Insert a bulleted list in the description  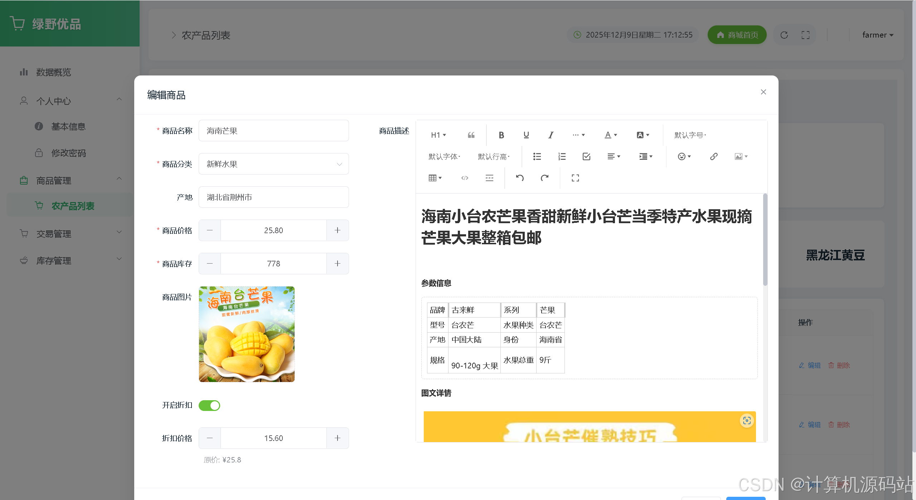[537, 157]
